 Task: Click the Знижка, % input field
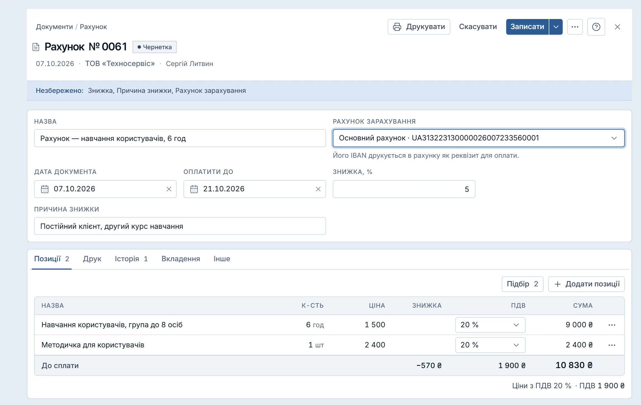404,189
